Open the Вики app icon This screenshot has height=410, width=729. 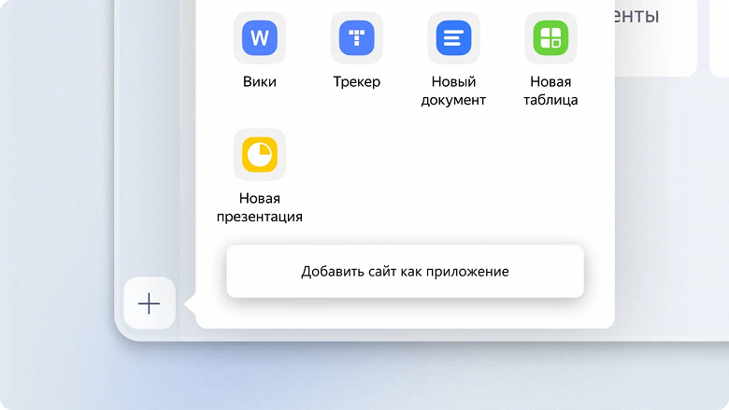(x=260, y=37)
